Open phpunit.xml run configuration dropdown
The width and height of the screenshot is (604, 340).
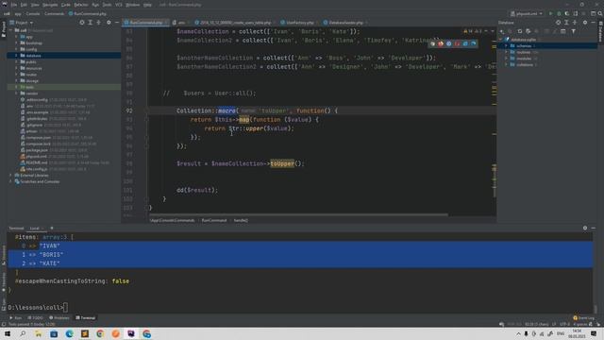[x=527, y=13]
